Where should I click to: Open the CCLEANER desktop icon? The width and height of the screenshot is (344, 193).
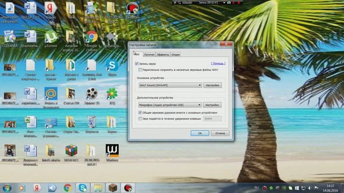tap(10, 39)
